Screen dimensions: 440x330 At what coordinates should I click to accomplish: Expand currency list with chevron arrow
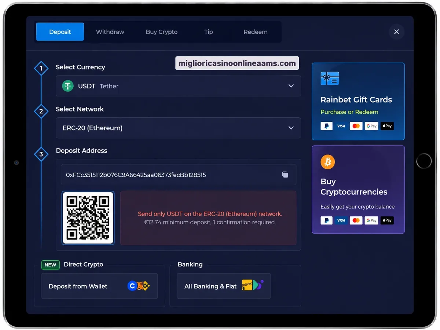291,86
